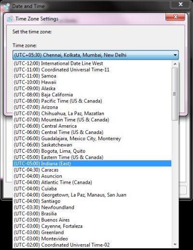The width and height of the screenshot is (193, 250).
Task: Select Pacific Time (US & Canada)
Action: click(x=92, y=101)
